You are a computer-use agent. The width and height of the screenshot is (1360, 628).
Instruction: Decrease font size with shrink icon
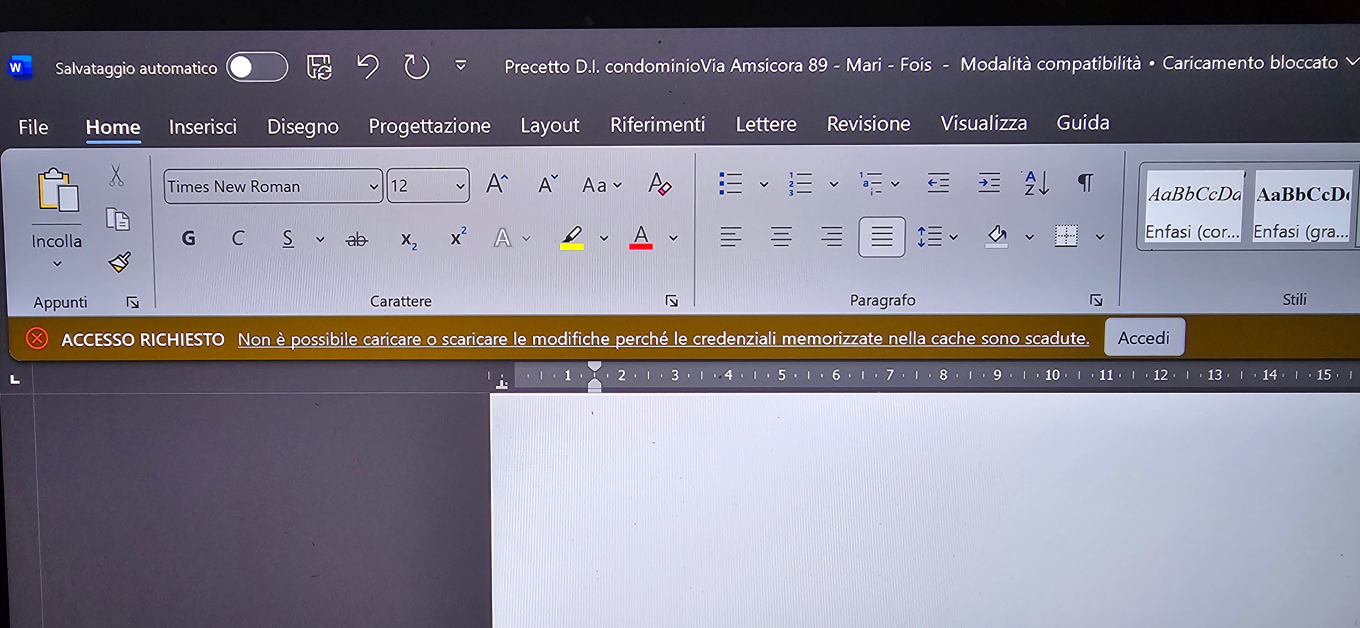[547, 184]
